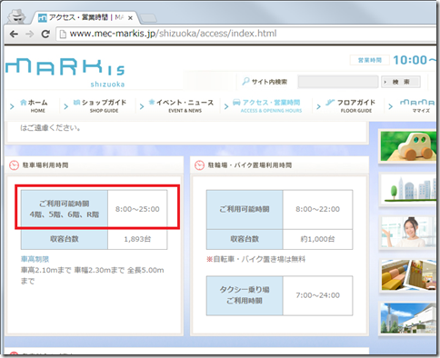This screenshot has height=358, width=440.
Task: Open the sofa lounge photos thumbnail
Action: (x=408, y=275)
